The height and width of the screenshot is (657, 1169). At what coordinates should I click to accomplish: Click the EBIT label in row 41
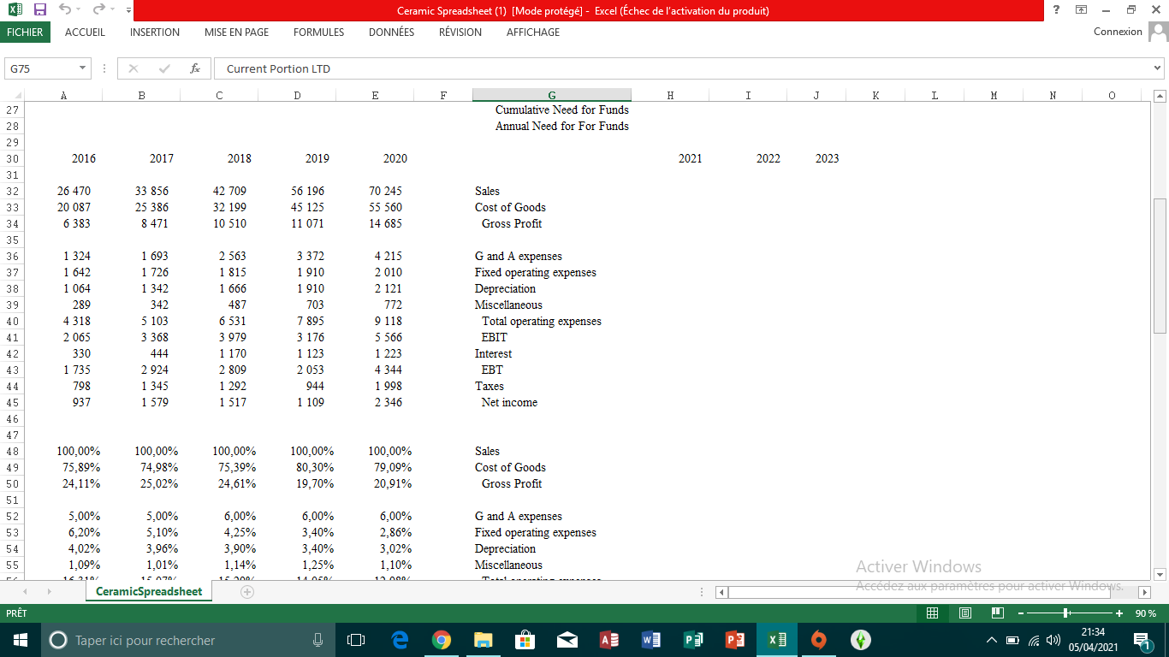pyautogui.click(x=494, y=337)
